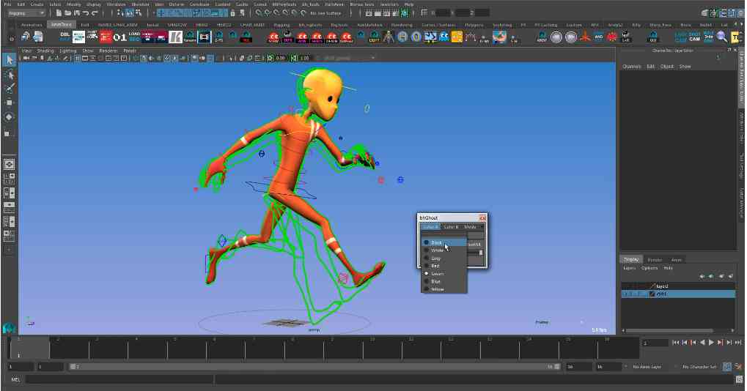Open Layers menu in layer editor

629,268
